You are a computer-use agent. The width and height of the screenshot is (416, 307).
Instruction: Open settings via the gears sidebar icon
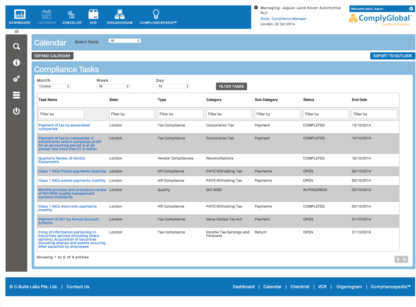click(16, 79)
